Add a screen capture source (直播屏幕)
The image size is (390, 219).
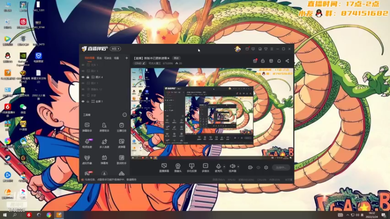click(x=164, y=167)
